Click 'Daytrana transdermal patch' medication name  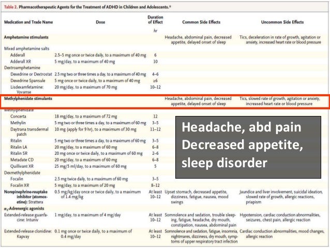29,132
